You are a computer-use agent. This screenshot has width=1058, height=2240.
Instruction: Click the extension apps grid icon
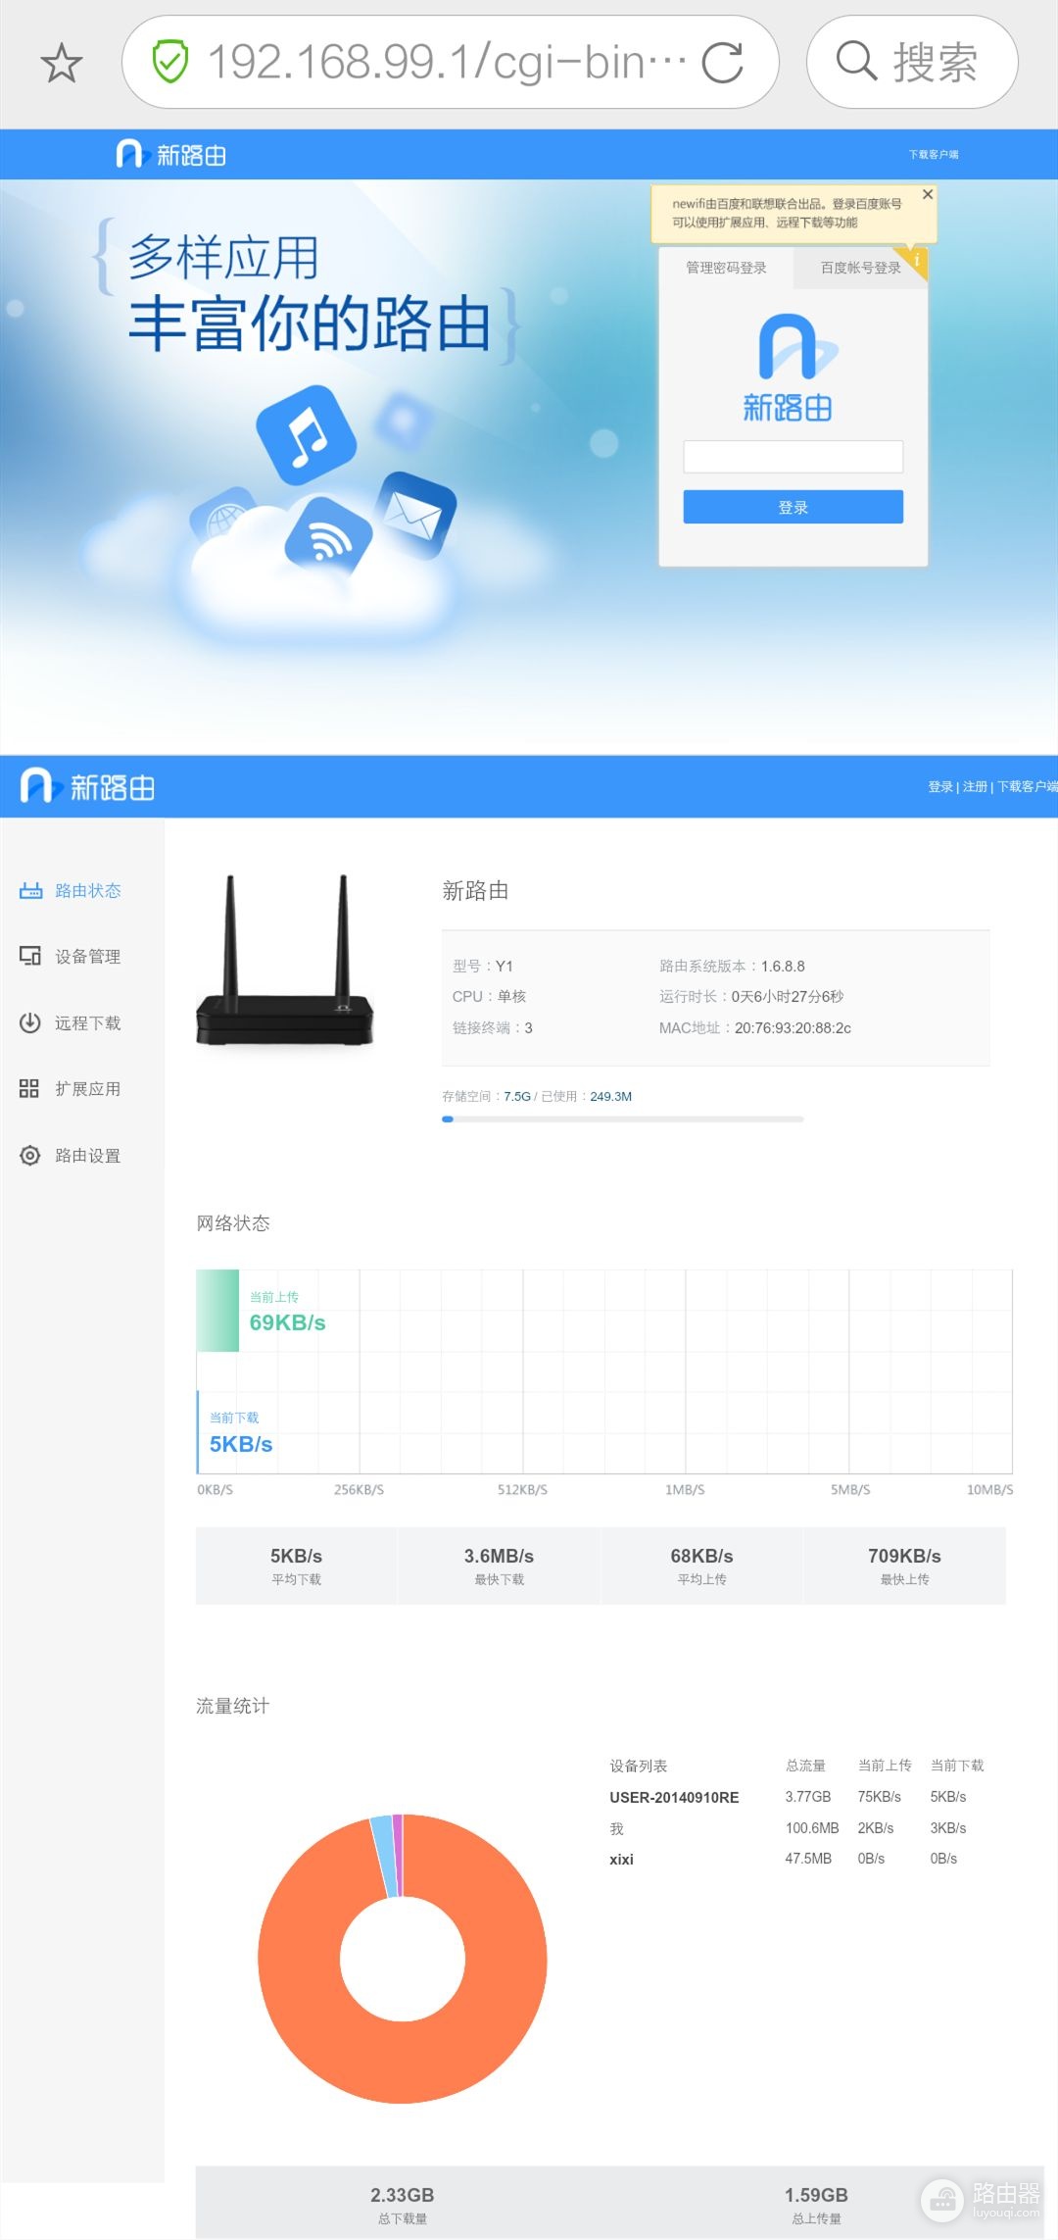click(x=29, y=1088)
